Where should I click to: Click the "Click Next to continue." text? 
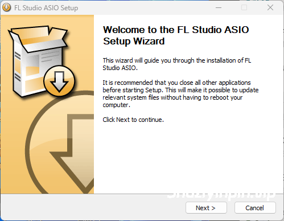(x=133, y=120)
